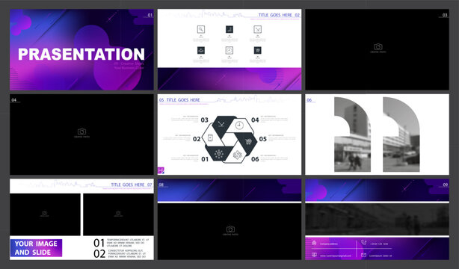Click the large '01' list number on slide 07
This screenshot has height=269, width=459.
point(99,243)
